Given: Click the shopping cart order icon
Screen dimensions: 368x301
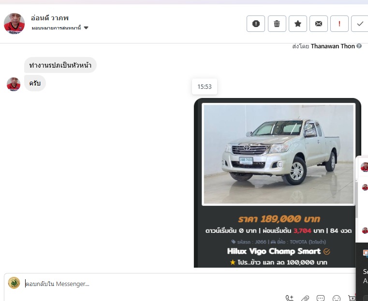Looking at the screenshot, I should 352,298.
